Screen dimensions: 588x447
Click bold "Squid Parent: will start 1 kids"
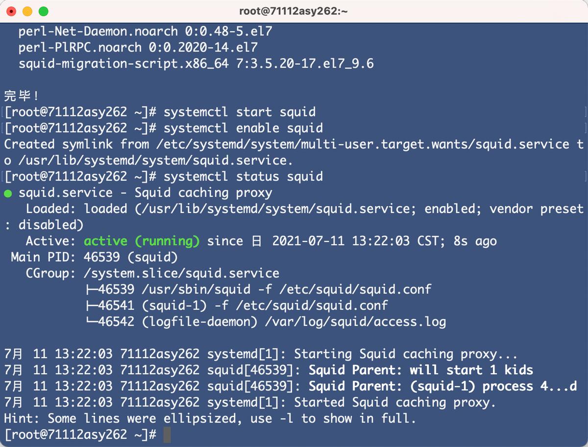[x=420, y=370]
